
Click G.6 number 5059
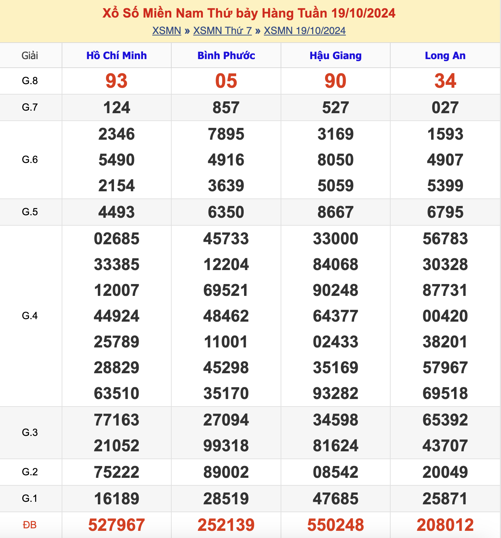point(335,186)
